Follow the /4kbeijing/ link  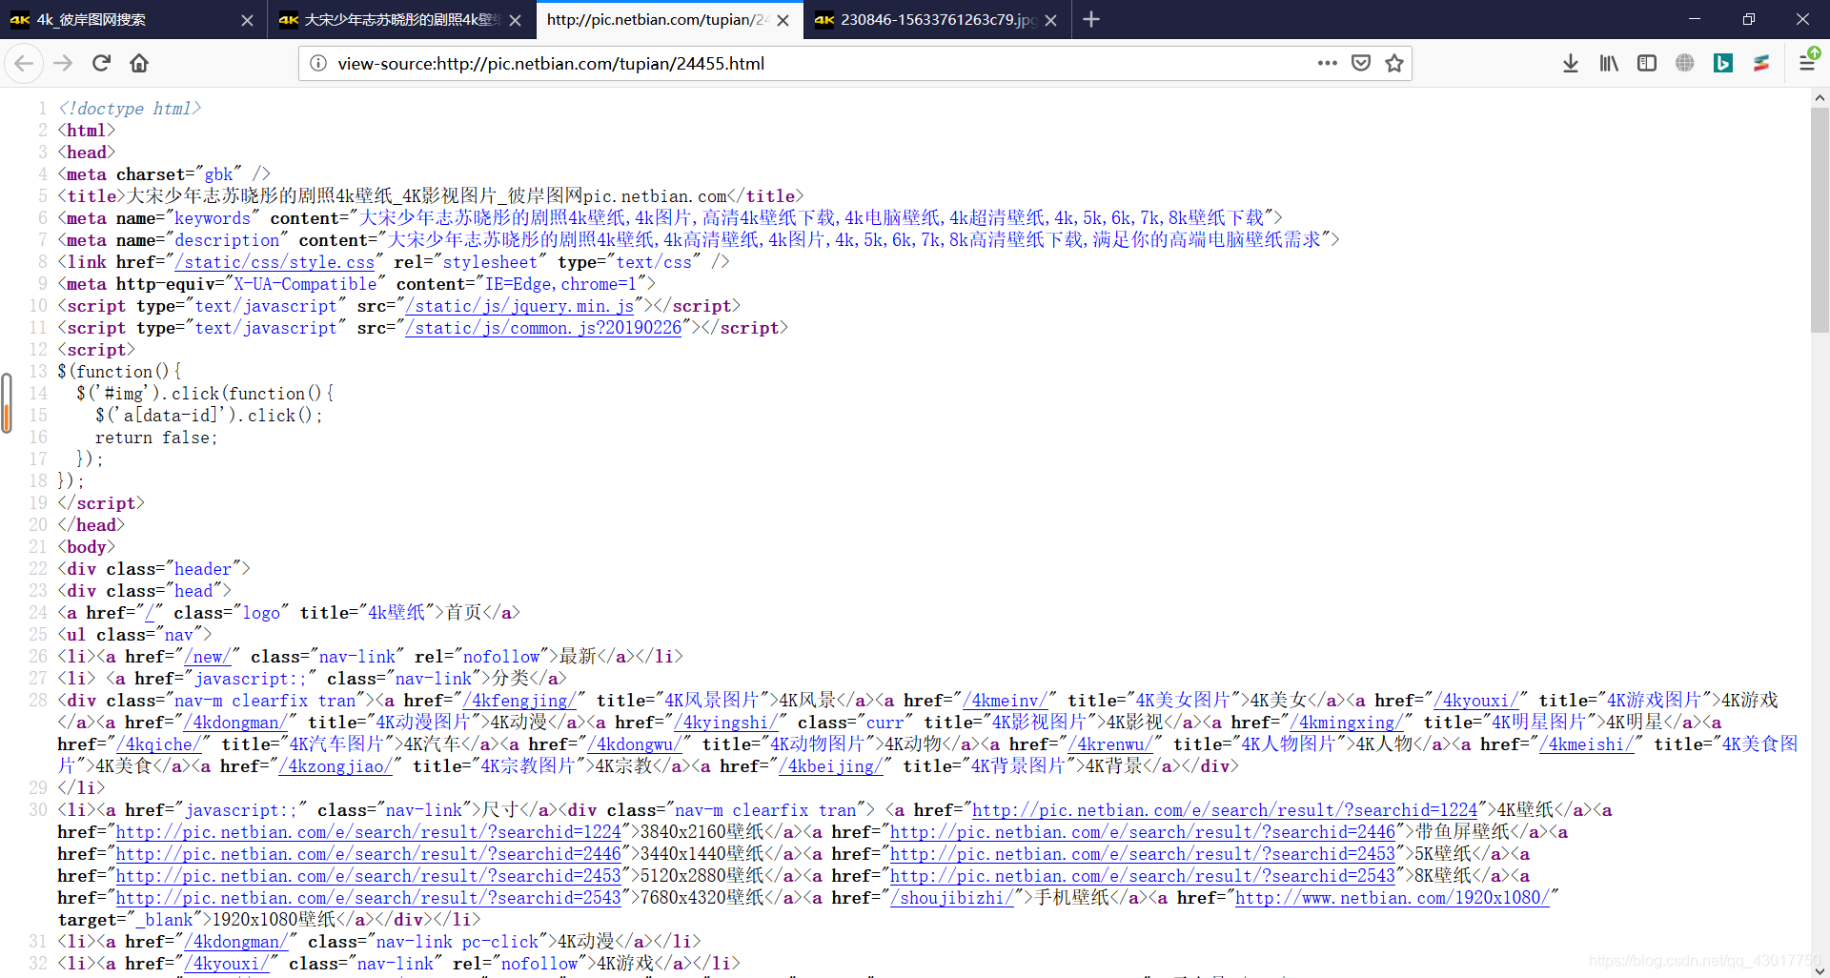(830, 766)
